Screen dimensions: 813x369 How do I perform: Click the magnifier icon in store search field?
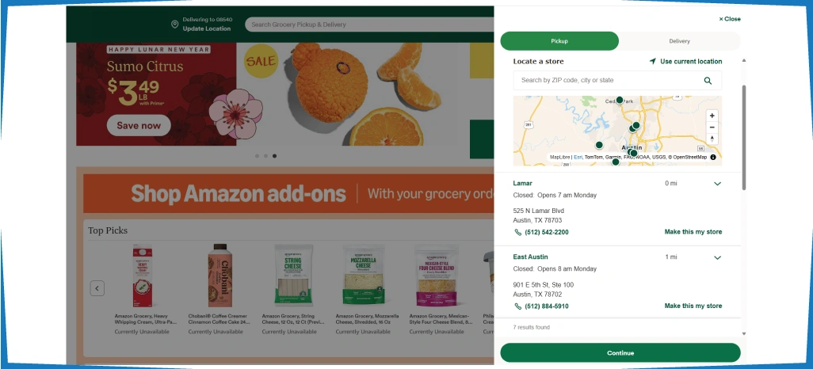click(708, 80)
